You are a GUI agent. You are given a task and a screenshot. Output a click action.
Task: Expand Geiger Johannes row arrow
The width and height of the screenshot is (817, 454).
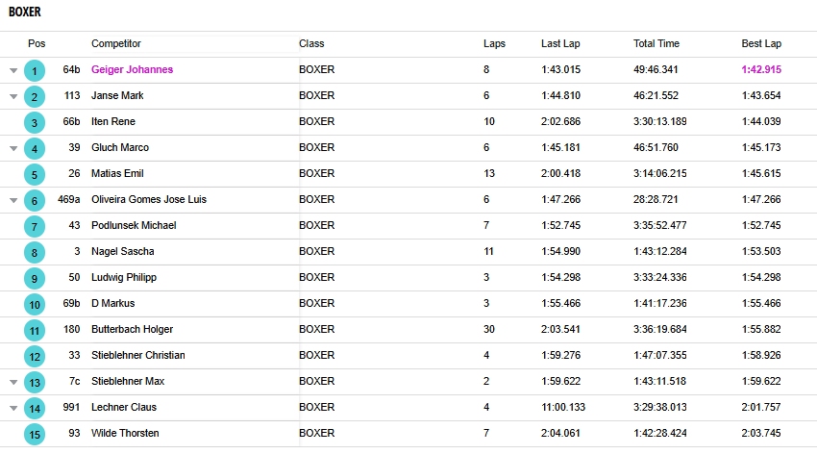tap(13, 70)
